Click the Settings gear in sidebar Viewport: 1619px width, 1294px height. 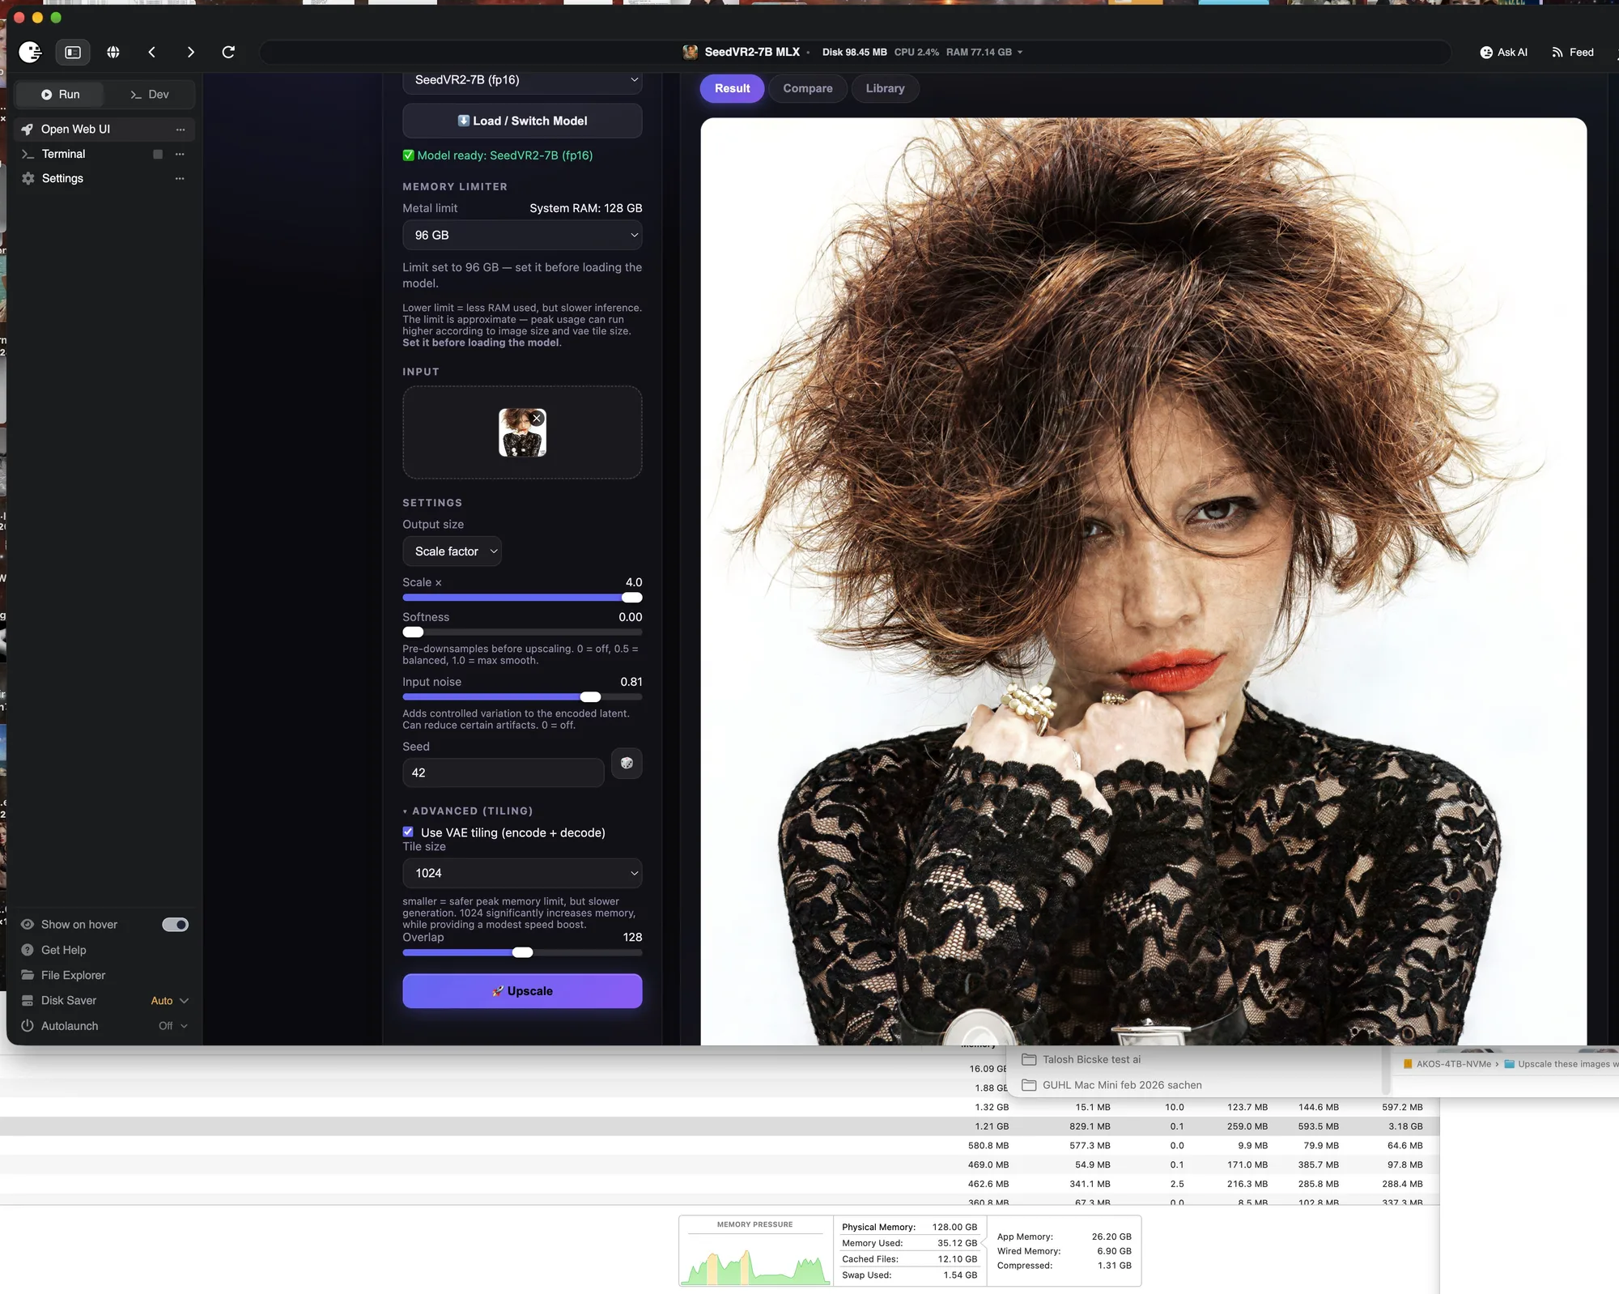[28, 178]
